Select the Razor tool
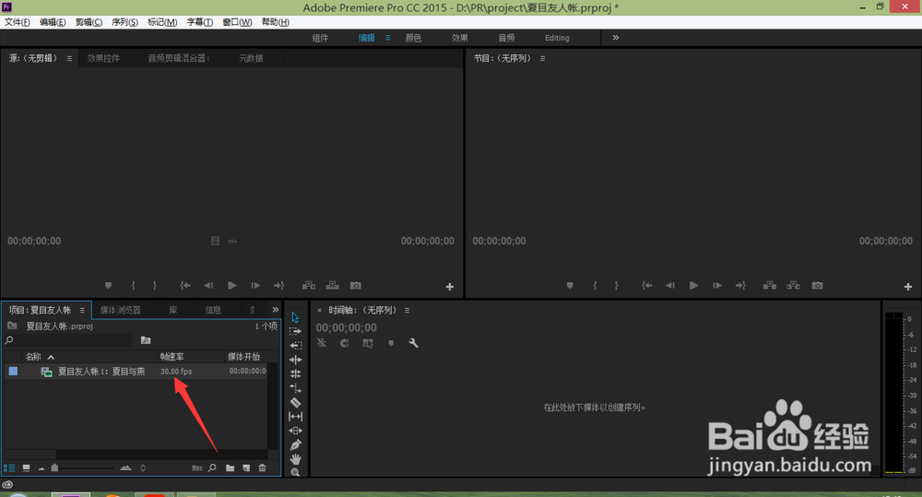 point(295,402)
